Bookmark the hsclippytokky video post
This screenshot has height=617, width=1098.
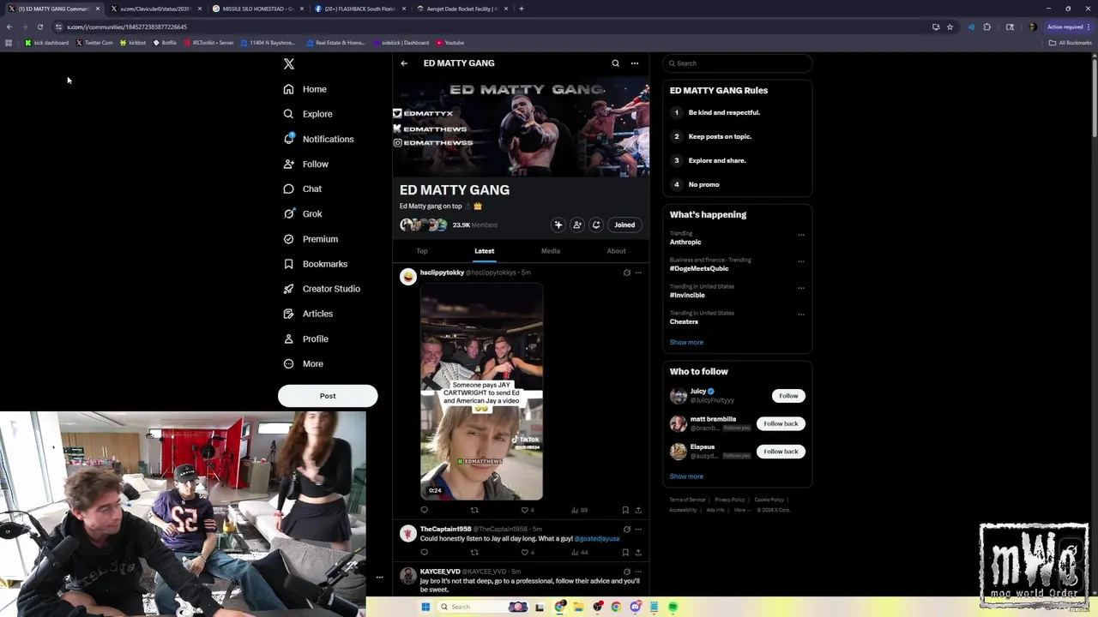tap(625, 510)
